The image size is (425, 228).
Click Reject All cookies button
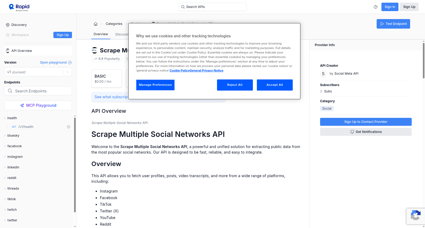click(x=235, y=85)
